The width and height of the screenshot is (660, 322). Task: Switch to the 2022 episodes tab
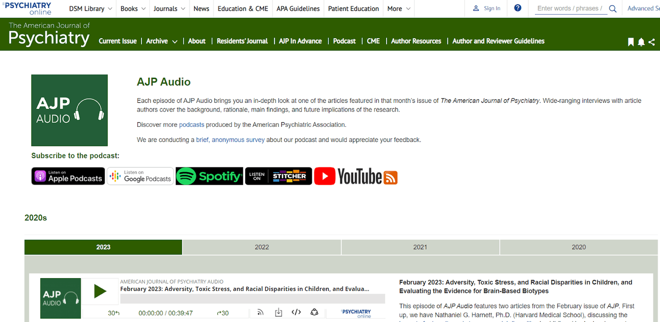coord(262,247)
